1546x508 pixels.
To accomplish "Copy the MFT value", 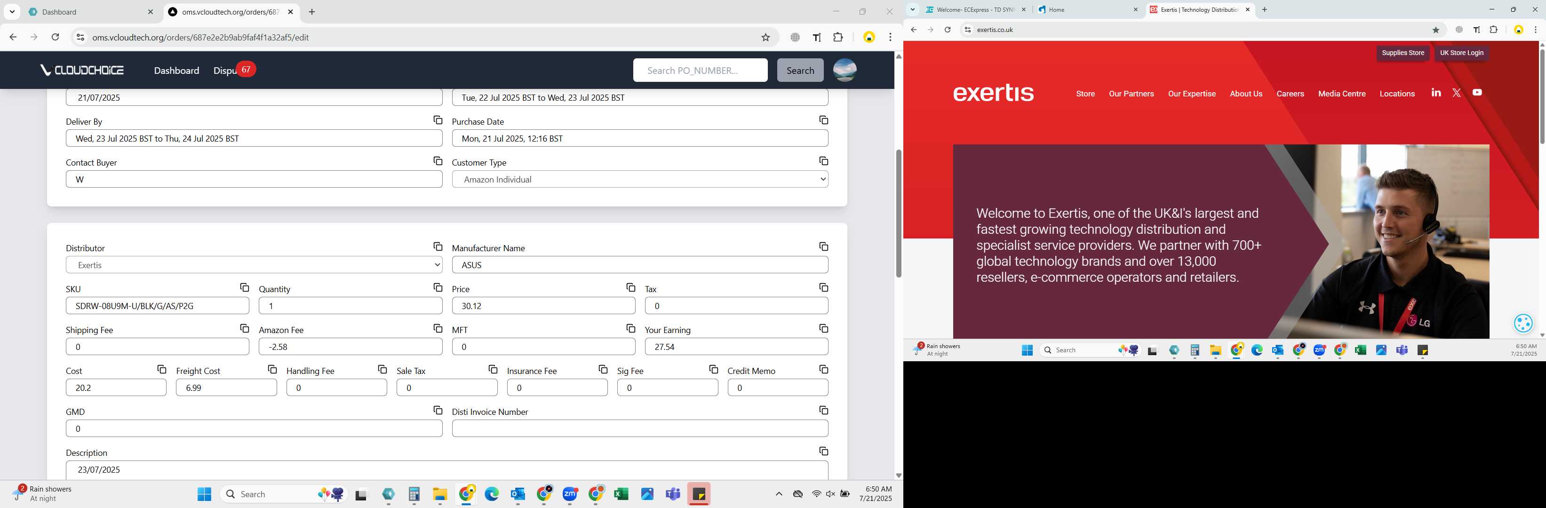I will click(x=630, y=329).
